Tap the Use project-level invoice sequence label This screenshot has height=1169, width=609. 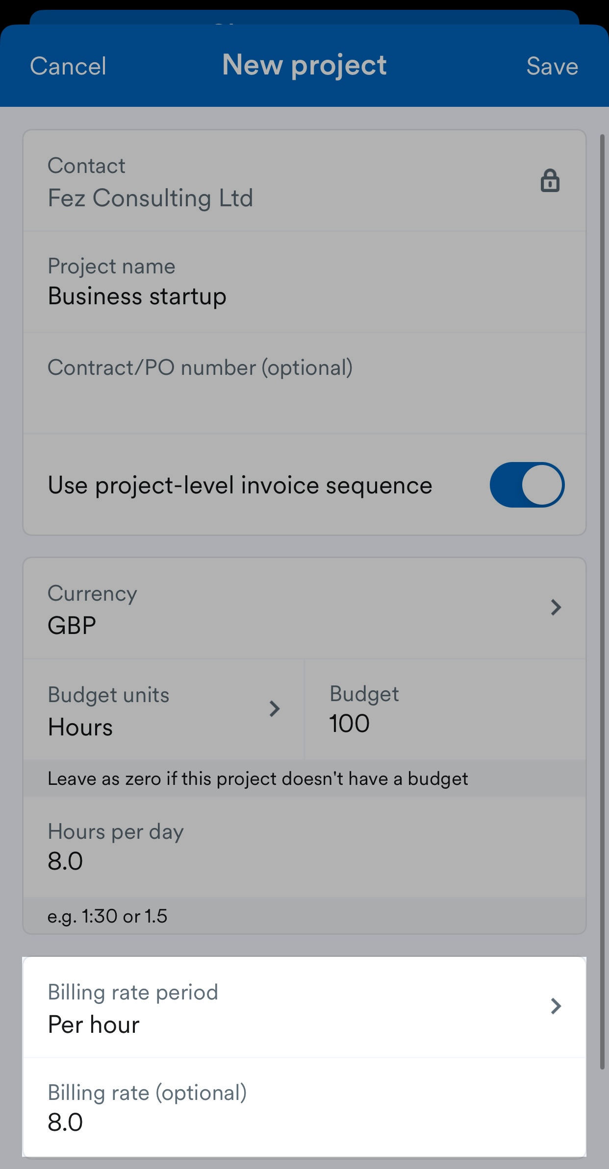(240, 485)
